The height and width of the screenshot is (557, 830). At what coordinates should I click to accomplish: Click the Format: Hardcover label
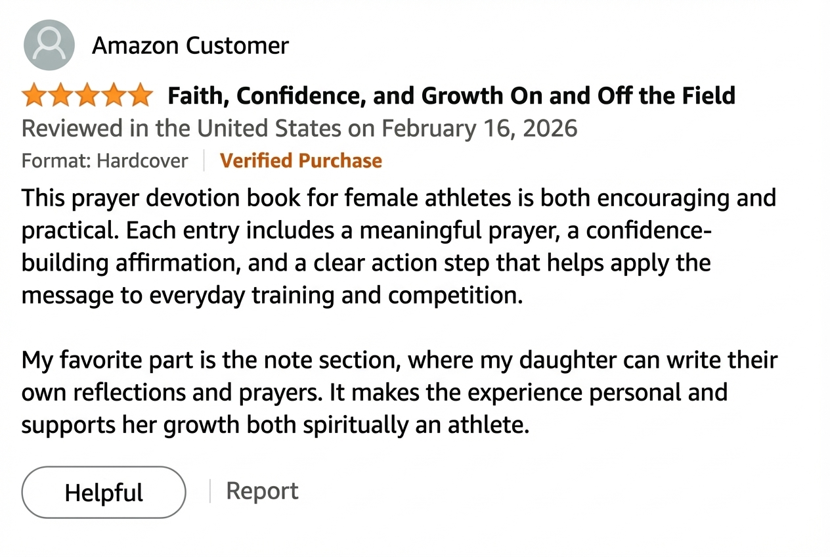104,160
